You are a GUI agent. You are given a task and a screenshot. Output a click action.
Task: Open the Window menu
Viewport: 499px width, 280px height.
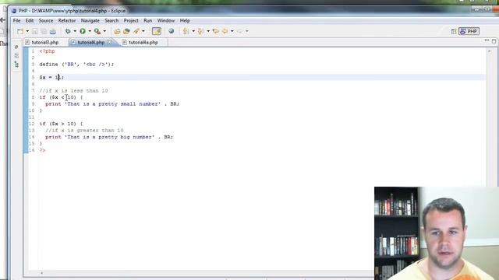[x=166, y=21]
